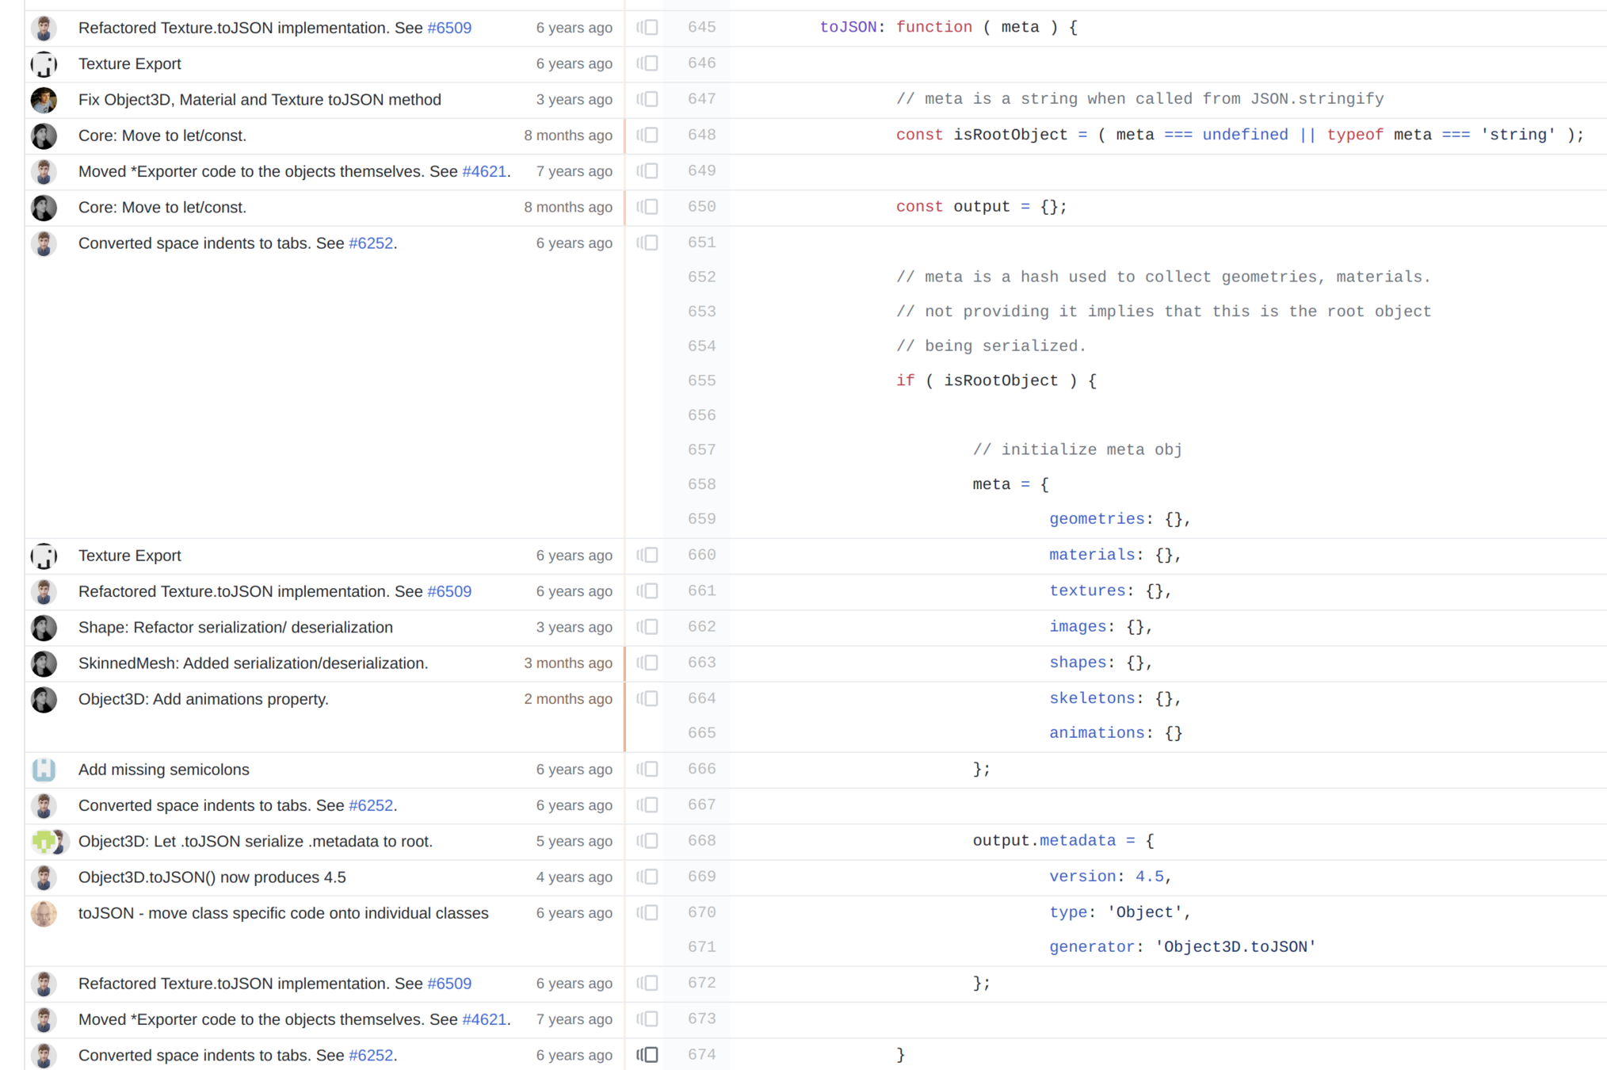This screenshot has height=1070, width=1607.
Task: Follow #6252 link beside line 651
Action: pyautogui.click(x=370, y=243)
